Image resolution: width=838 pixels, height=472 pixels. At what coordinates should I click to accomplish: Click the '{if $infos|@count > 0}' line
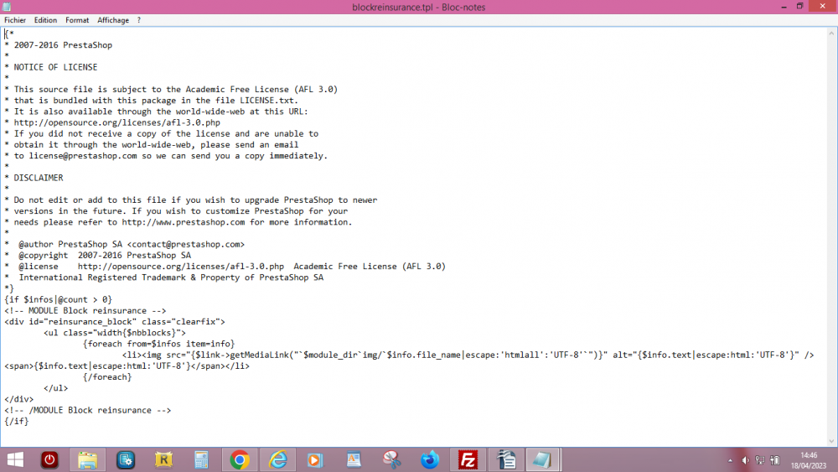point(59,300)
